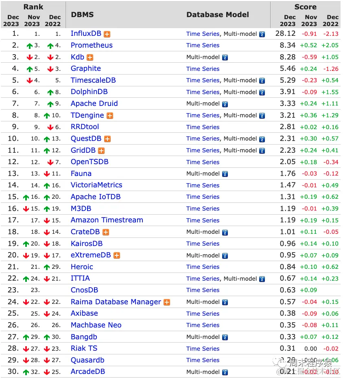
Task: Click the score value 28.12 for InfluxDB
Action: [286, 33]
